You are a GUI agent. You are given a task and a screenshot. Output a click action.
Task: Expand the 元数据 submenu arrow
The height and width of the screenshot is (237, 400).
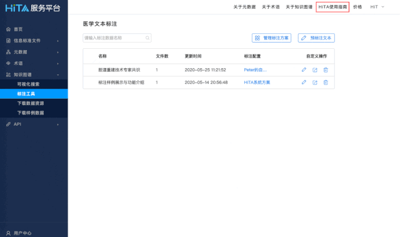(58, 53)
